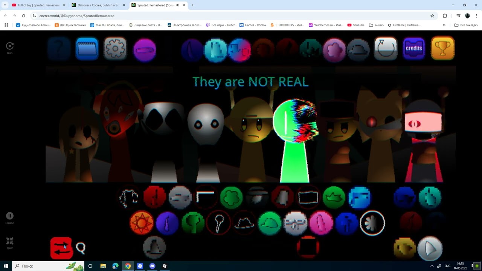Open the tab search dropdown arrow
The width and height of the screenshot is (482, 271).
click(x=5, y=5)
